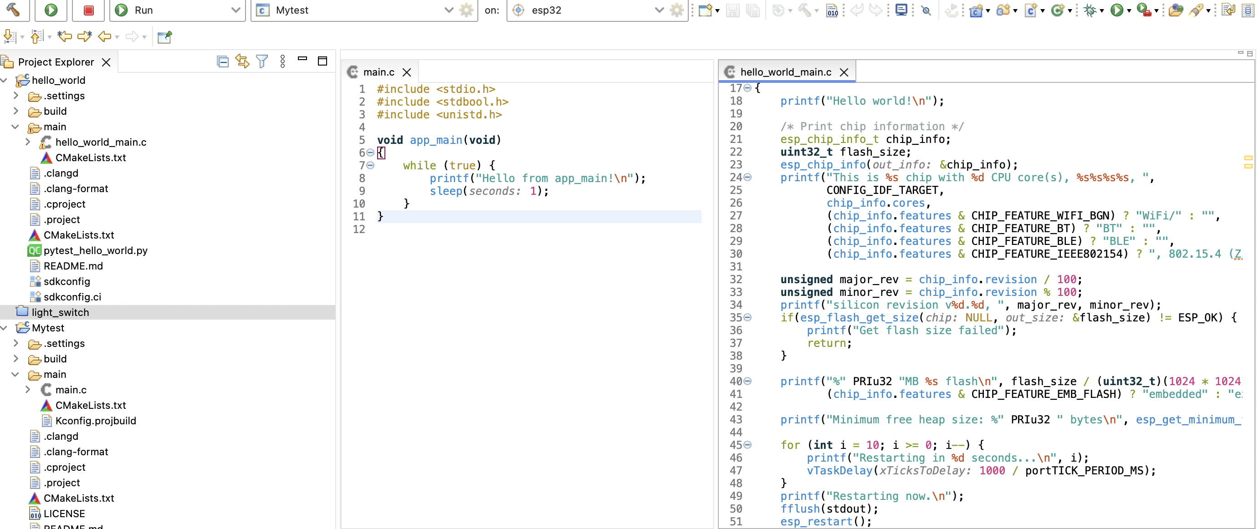
Task: Toggle Link with Editor in Project Explorer
Action: click(242, 61)
